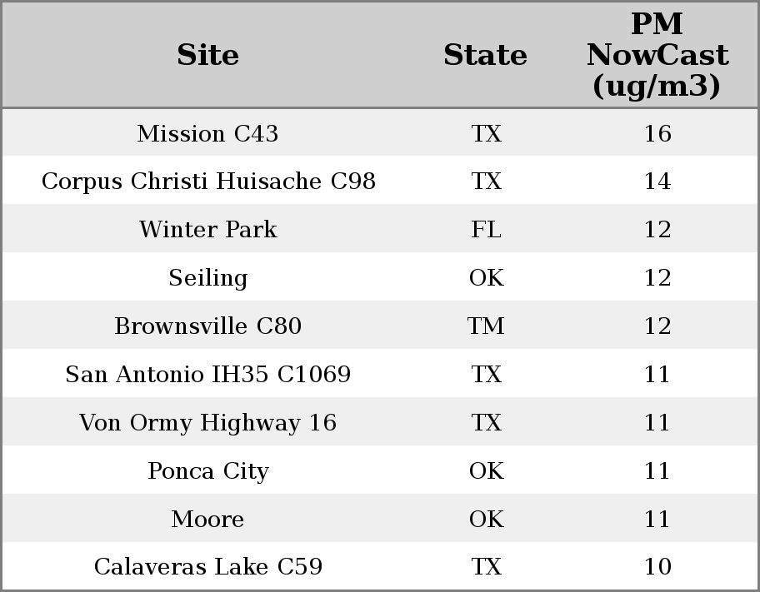760x592 pixels.
Task: Select the state cell in Seiling row
Action: [x=486, y=278]
